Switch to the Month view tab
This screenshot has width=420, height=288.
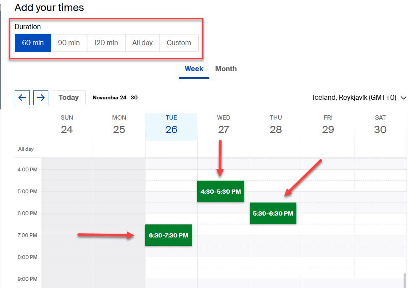tap(226, 69)
